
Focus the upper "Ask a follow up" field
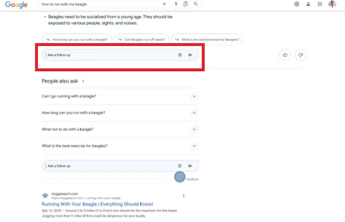pyautogui.click(x=120, y=55)
